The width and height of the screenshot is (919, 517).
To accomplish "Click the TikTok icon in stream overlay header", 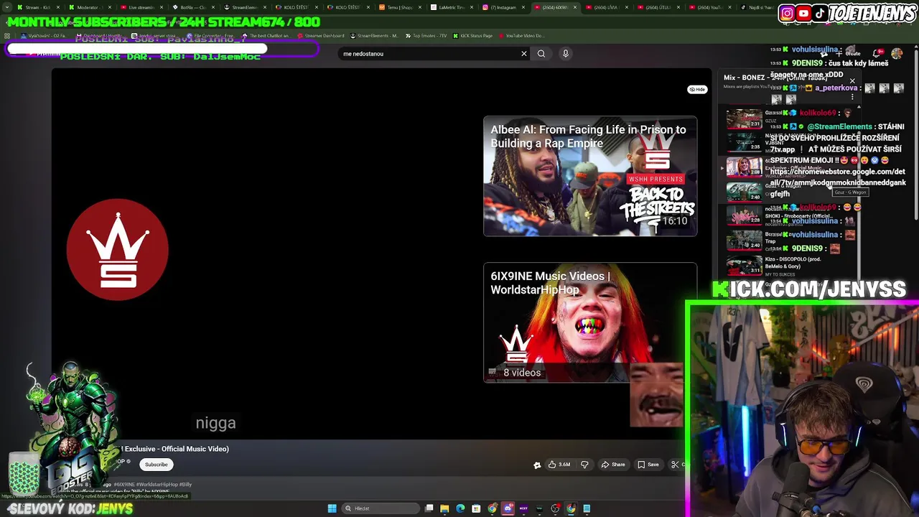I will tap(820, 13).
